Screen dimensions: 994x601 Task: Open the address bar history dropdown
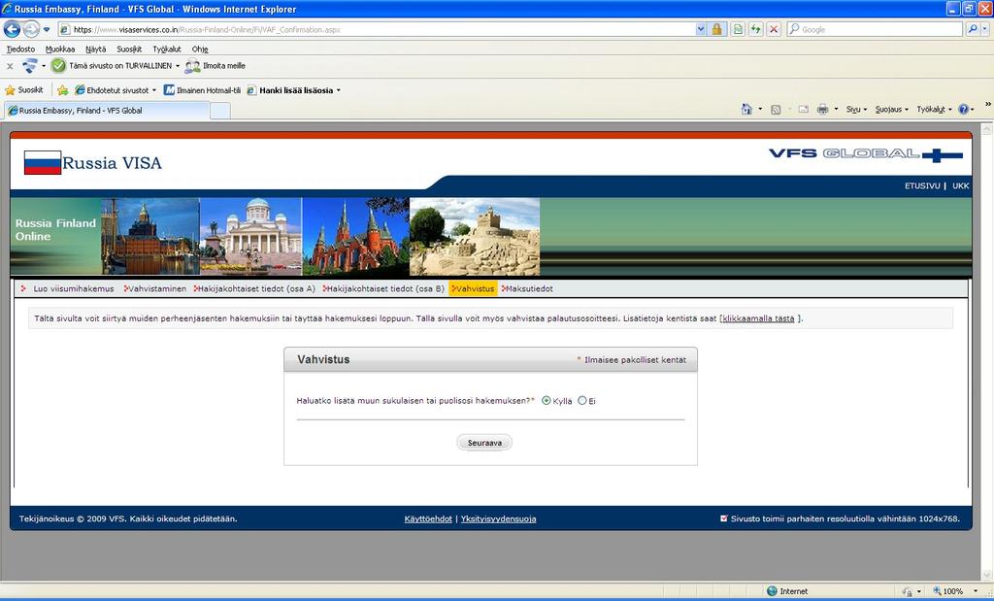tap(701, 29)
